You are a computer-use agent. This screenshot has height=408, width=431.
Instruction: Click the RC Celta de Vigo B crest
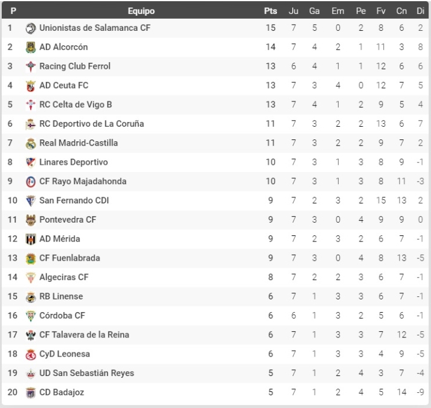pyautogui.click(x=31, y=105)
